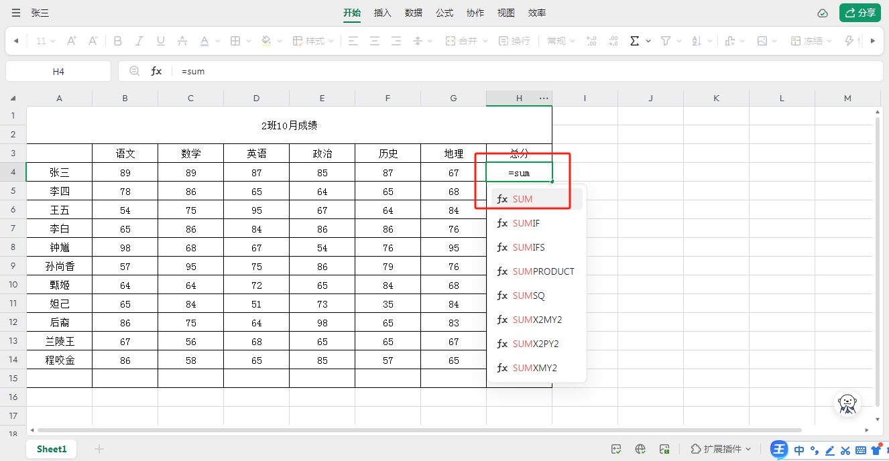Select SUMX2MY2 from the function suggestions
Screen dimensions: 889x461
(x=537, y=320)
